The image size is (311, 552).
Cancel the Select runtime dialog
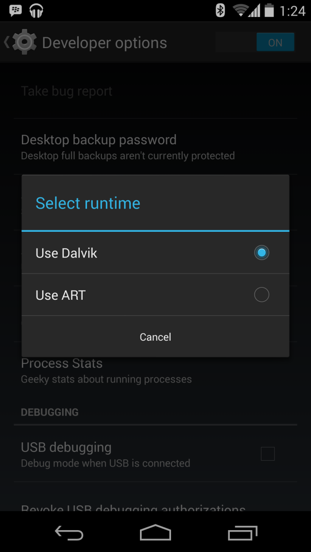155,337
